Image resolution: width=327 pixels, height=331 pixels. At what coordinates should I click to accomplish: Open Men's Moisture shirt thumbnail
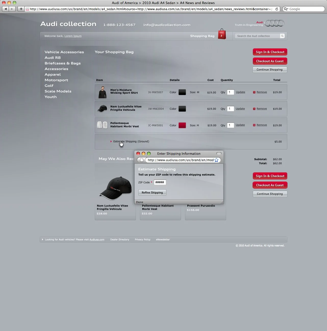[102, 92]
